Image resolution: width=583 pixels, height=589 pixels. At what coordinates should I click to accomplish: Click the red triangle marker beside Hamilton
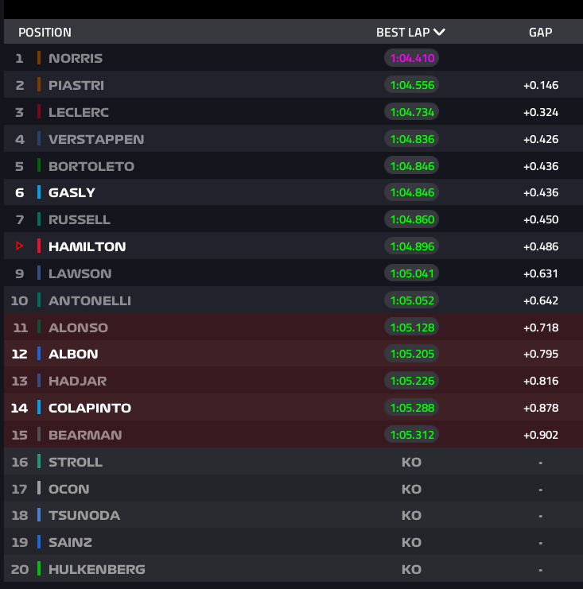coord(19,246)
